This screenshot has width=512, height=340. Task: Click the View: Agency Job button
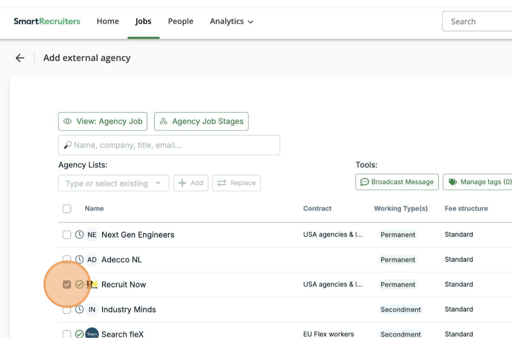coord(103,121)
